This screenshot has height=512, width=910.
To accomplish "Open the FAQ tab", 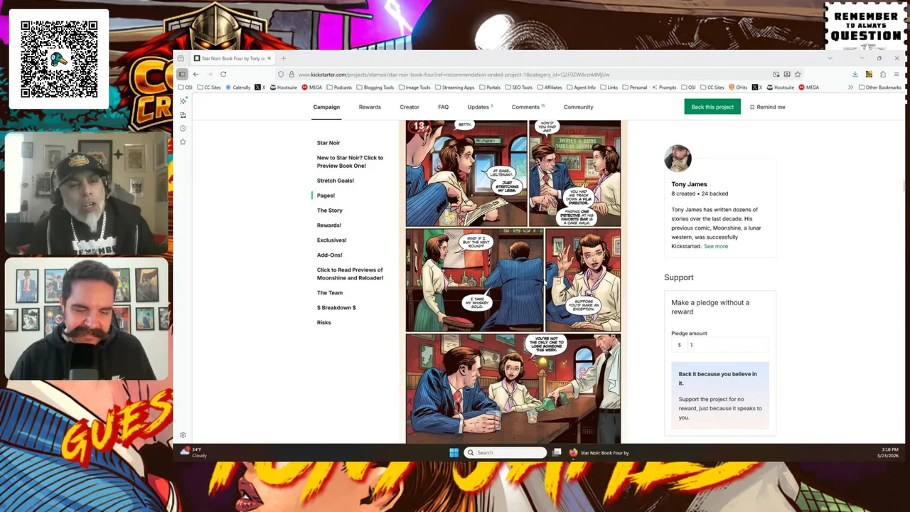I will (443, 107).
